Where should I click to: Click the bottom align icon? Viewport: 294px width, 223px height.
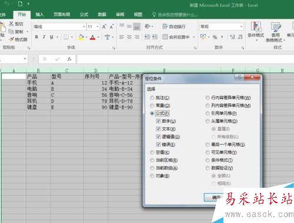pos(137,26)
